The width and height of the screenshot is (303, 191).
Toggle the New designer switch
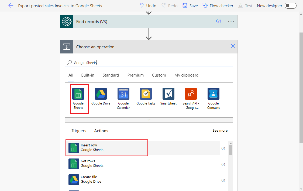(290, 5)
